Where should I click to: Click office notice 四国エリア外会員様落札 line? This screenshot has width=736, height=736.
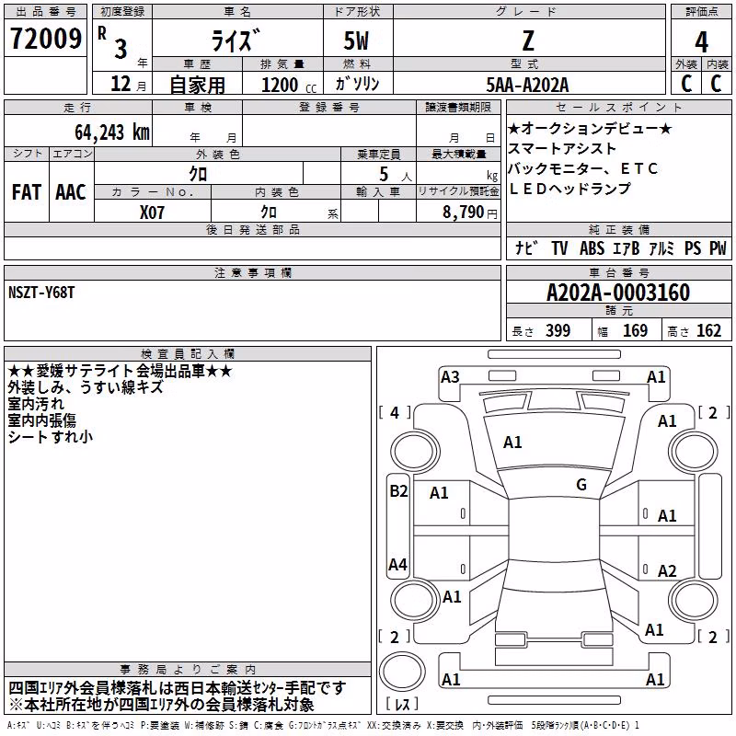(x=177, y=688)
